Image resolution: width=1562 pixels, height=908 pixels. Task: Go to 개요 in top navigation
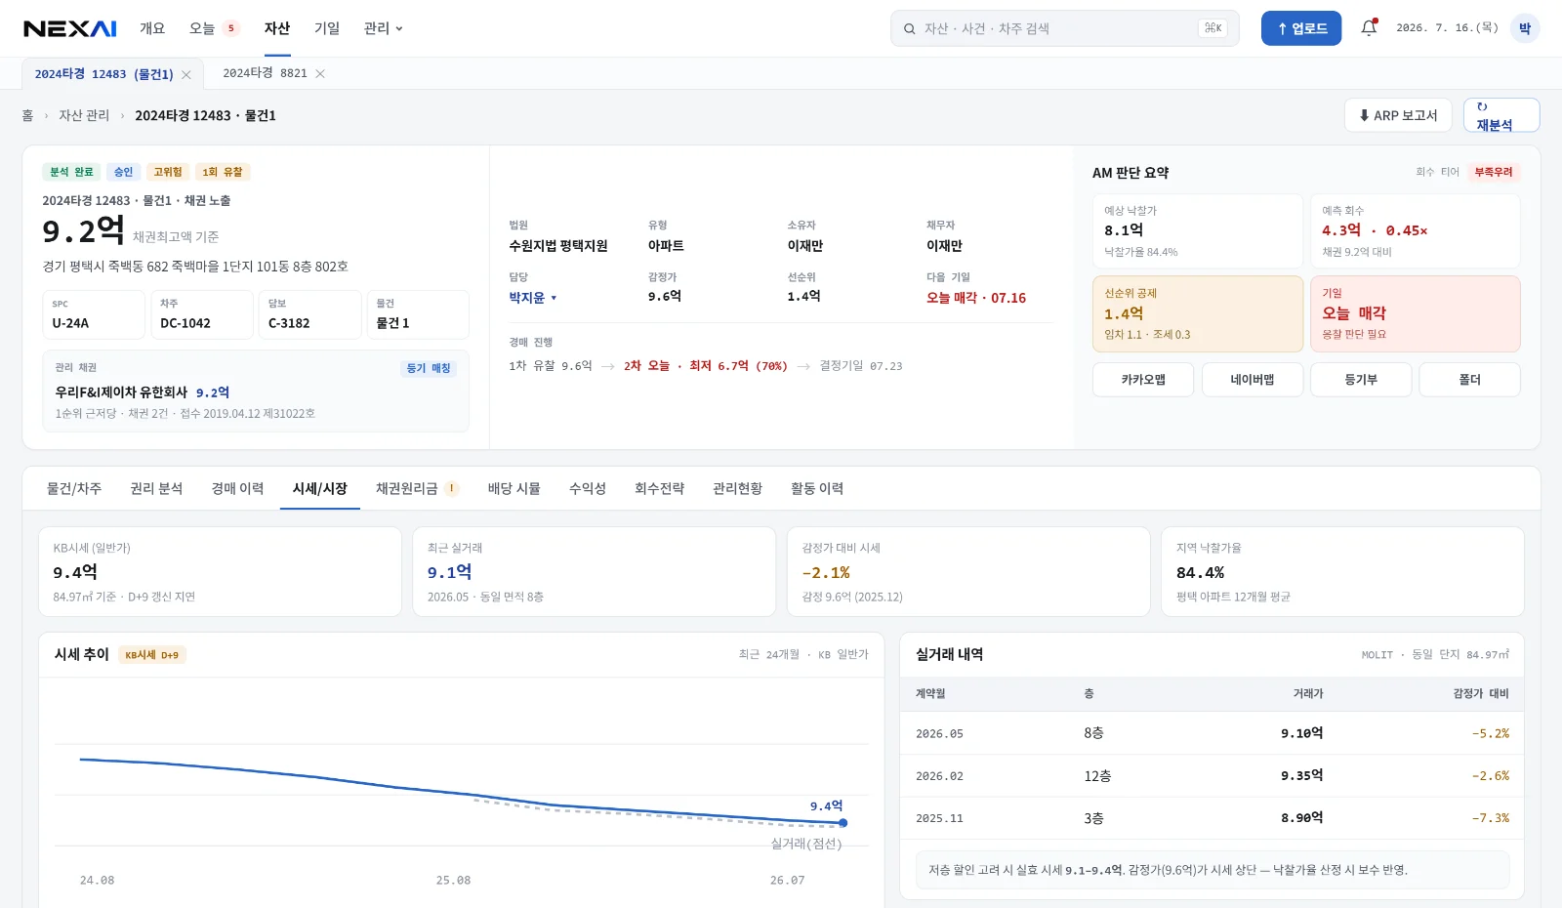click(152, 28)
